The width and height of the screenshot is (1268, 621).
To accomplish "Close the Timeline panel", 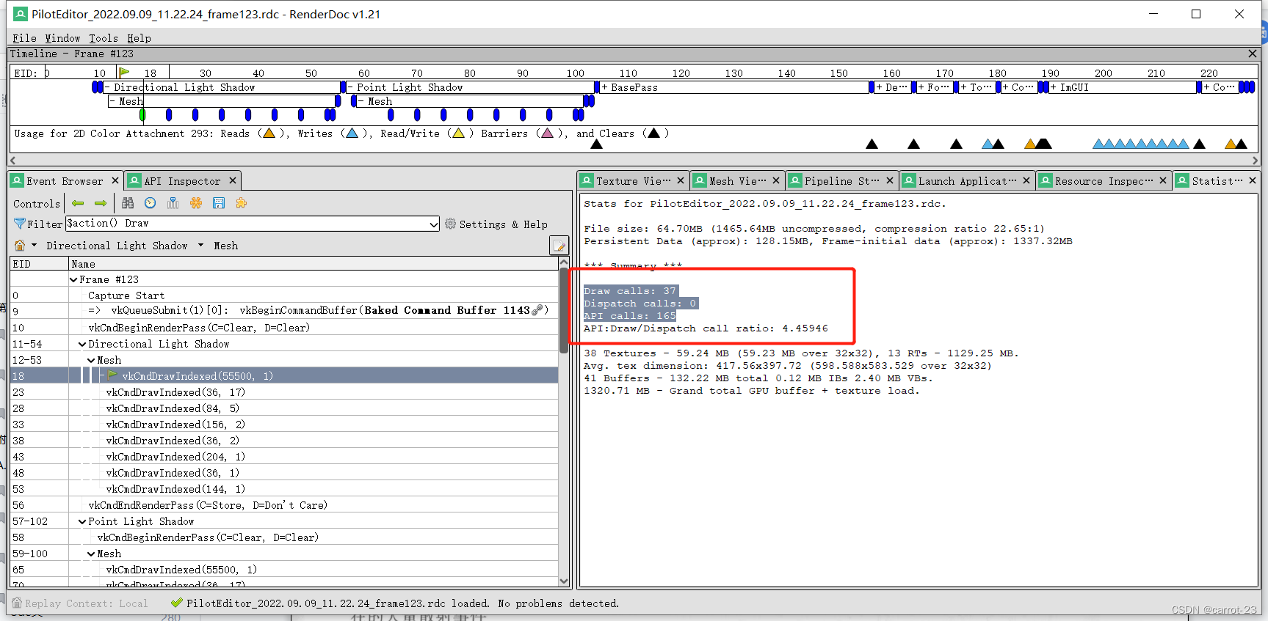I will [x=1253, y=54].
